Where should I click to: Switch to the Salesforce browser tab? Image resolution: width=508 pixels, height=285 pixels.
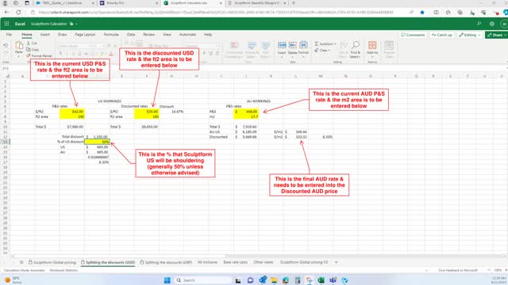[x=64, y=3]
